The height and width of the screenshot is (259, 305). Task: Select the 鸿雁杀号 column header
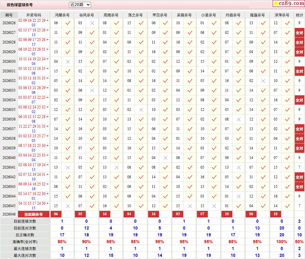[x=62, y=15]
